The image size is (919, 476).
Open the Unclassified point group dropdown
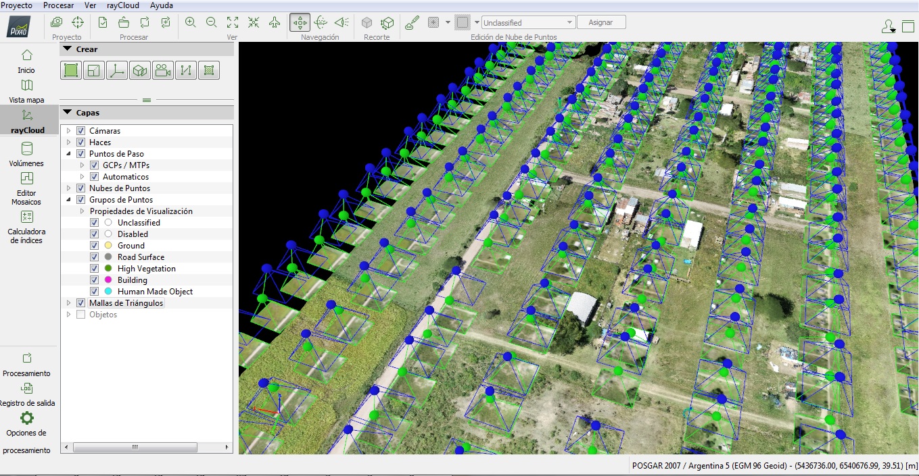coord(528,22)
